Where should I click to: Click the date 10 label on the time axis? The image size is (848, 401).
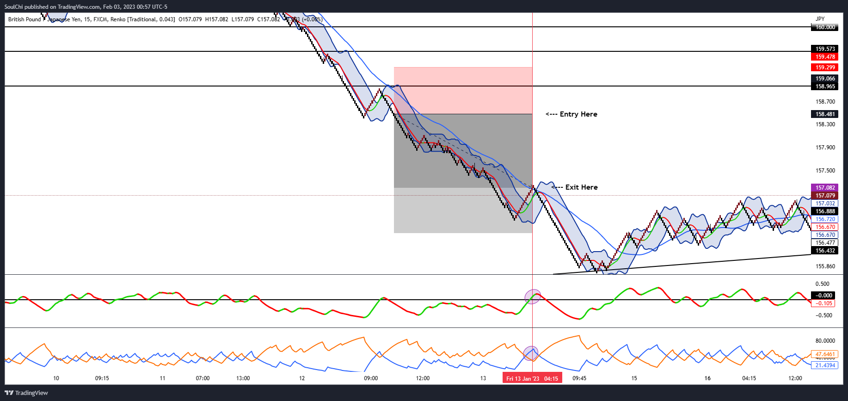56,378
